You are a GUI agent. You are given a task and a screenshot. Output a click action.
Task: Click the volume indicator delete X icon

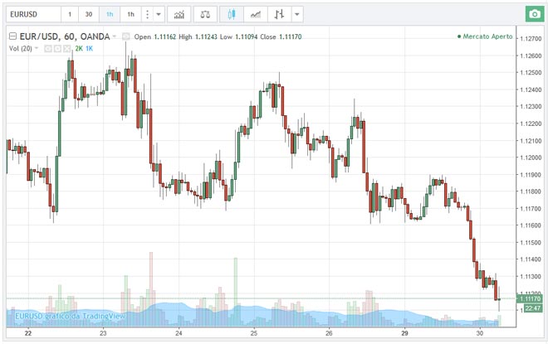coord(67,49)
